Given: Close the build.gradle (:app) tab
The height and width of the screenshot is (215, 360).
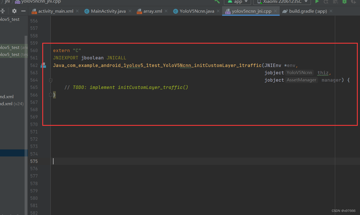Looking at the screenshot, I should [x=331, y=11].
